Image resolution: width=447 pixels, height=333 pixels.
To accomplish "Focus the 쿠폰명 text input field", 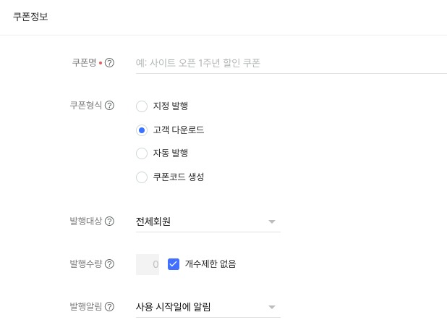I will (289, 63).
